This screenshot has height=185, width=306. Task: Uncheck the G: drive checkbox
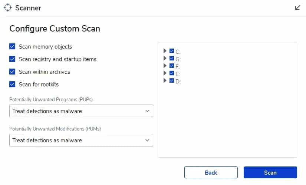(x=172, y=59)
